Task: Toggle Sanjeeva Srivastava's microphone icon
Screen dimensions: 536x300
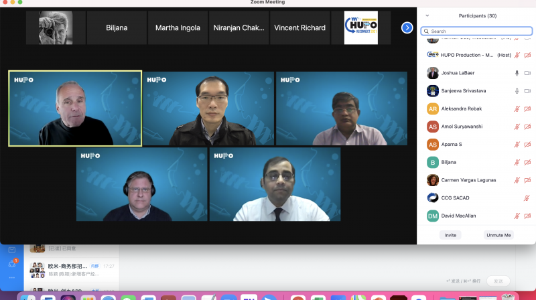Action: [517, 91]
